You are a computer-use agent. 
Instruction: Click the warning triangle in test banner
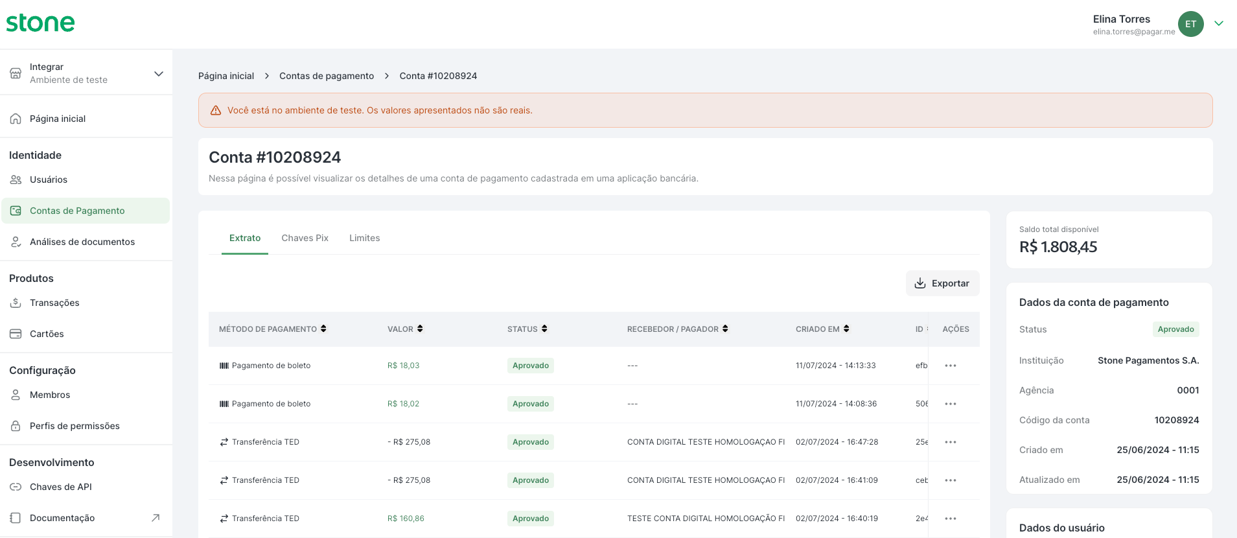(216, 110)
